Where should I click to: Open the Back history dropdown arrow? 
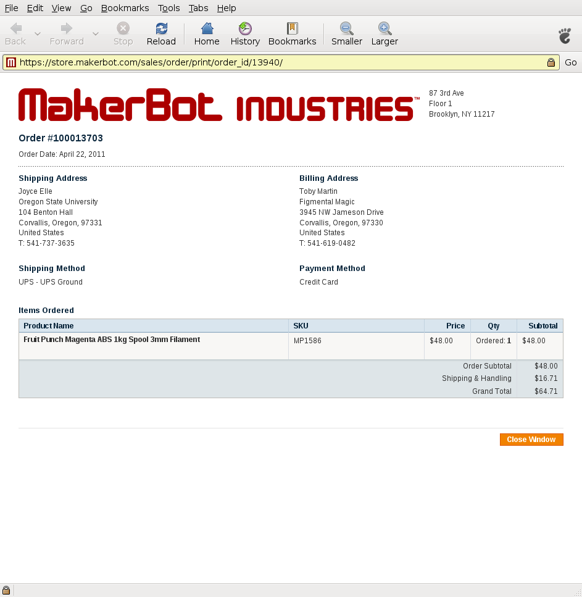(37, 34)
